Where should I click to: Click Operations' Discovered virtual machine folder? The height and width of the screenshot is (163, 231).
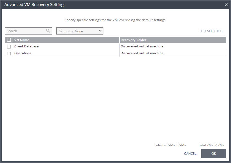[142, 53]
